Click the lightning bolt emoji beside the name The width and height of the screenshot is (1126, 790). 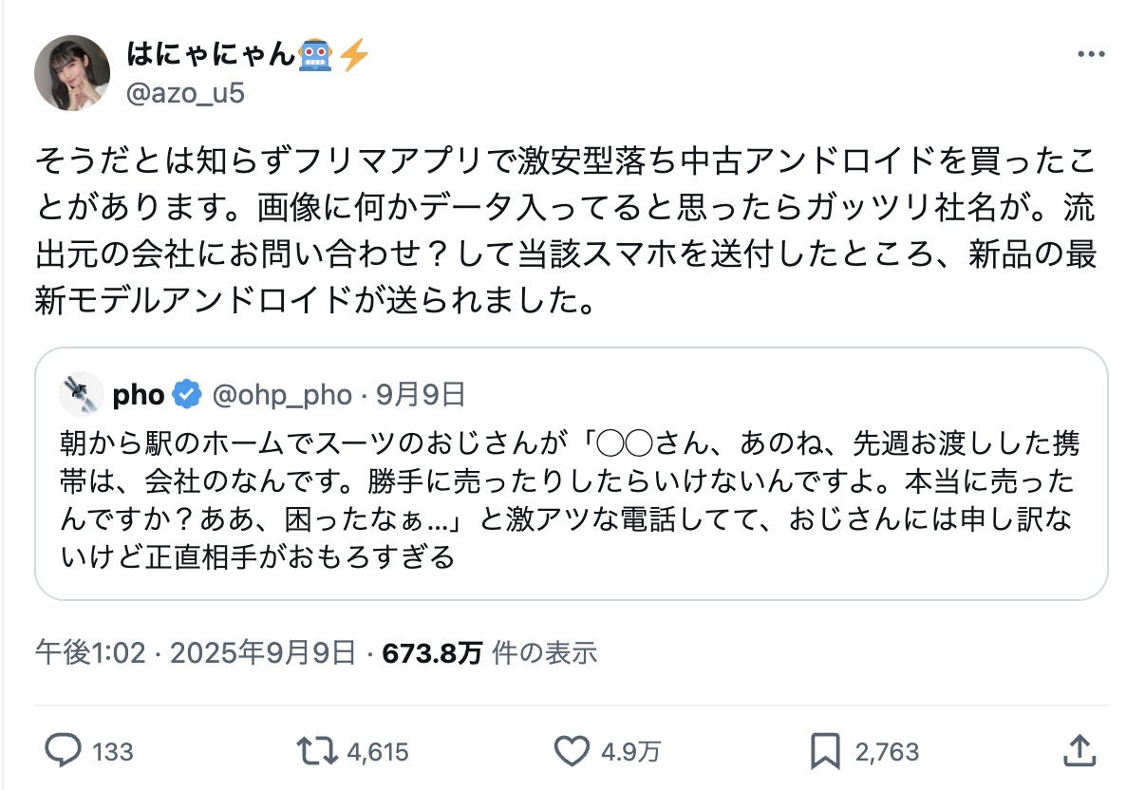[353, 56]
